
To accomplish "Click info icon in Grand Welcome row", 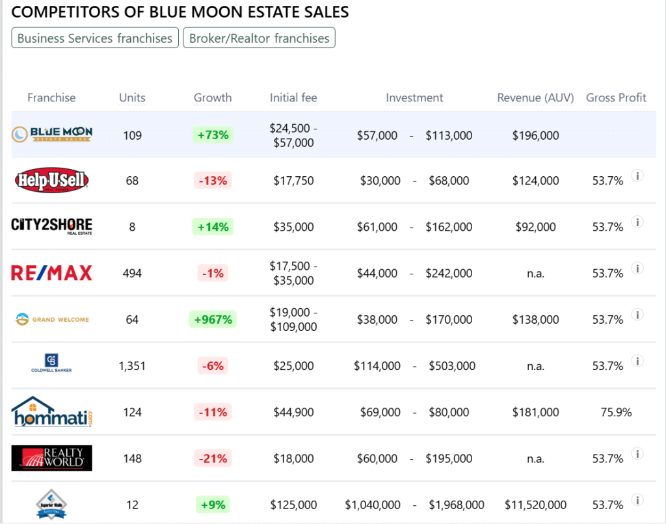I will (x=637, y=314).
